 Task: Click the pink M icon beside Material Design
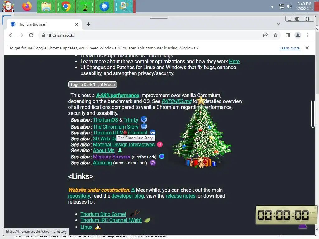tap(160, 144)
